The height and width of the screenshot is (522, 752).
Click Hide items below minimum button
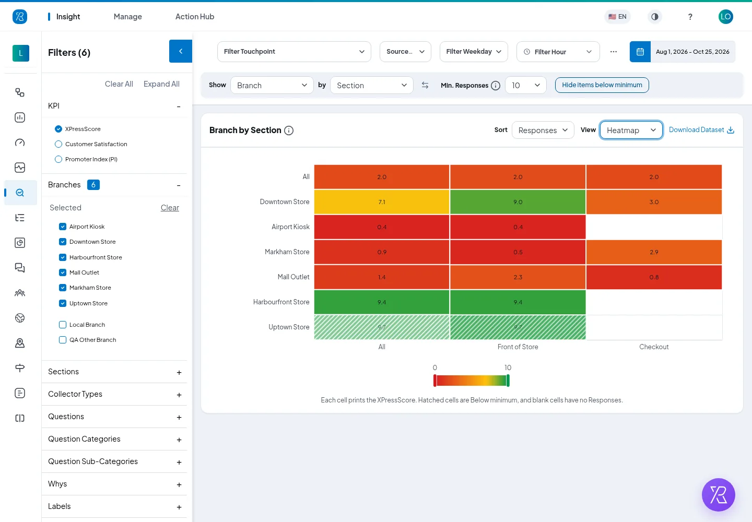pyautogui.click(x=602, y=85)
